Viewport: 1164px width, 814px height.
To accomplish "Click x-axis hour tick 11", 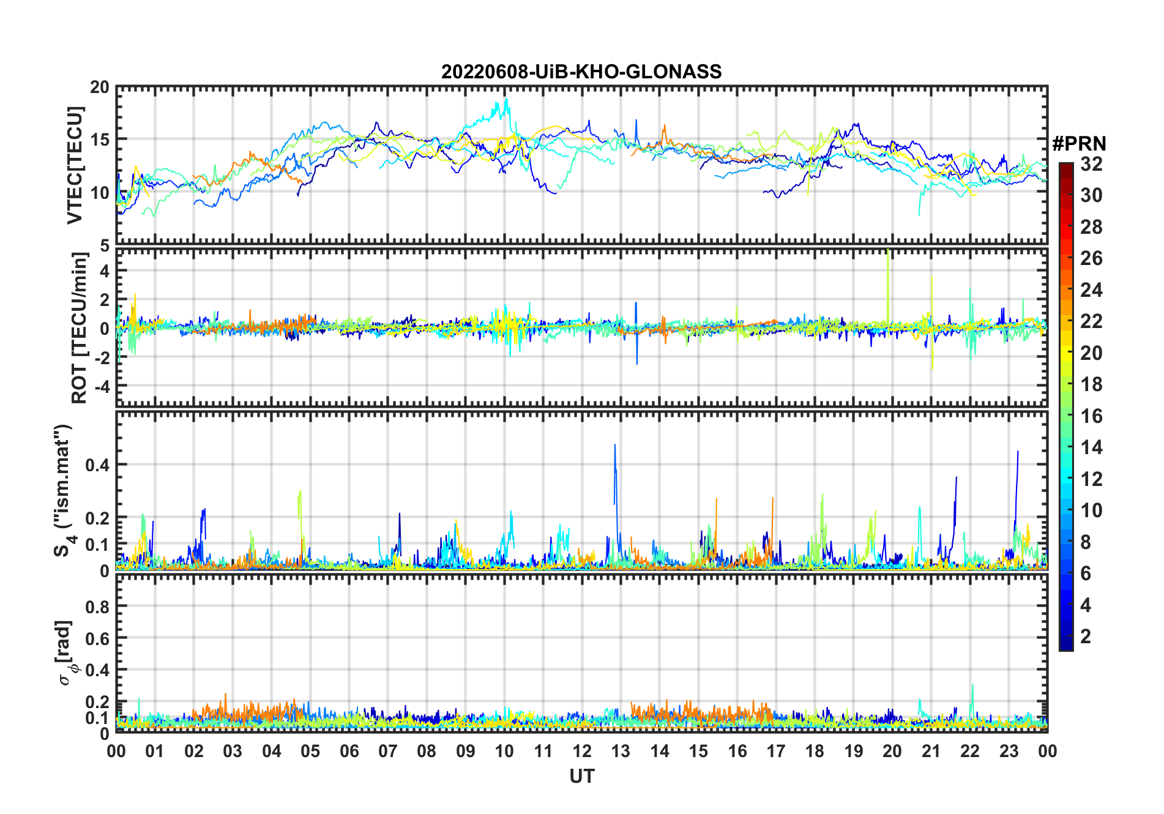I will [x=543, y=751].
